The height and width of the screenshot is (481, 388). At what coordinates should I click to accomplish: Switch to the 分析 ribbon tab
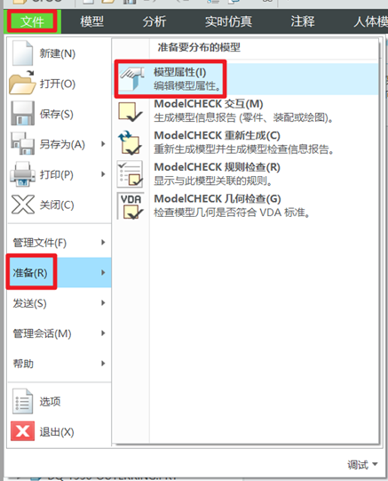(154, 21)
